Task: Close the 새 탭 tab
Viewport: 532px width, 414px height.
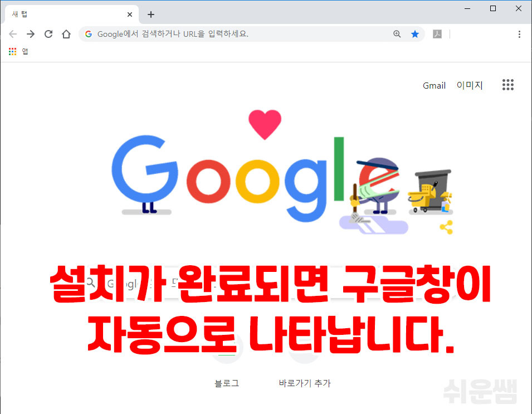Action: click(x=130, y=14)
